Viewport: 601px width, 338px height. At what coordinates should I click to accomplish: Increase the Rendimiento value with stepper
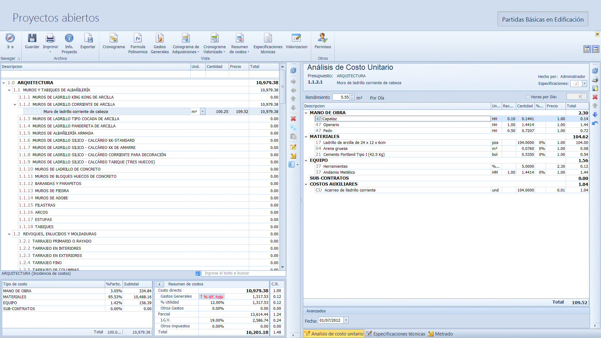(352, 96)
